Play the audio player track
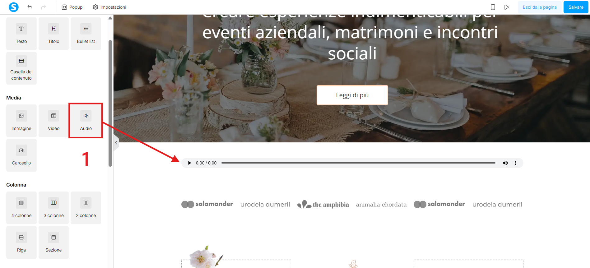This screenshot has width=590, height=268. coord(189,163)
